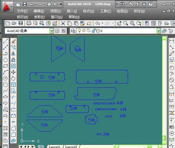Open the 格式(O) menu
Screen dimensions: 175x148
[x=88, y=11]
